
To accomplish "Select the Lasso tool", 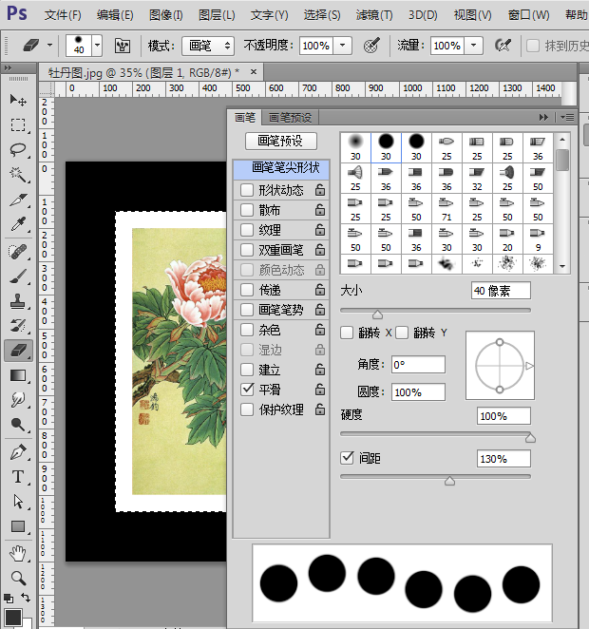I will pyautogui.click(x=17, y=149).
